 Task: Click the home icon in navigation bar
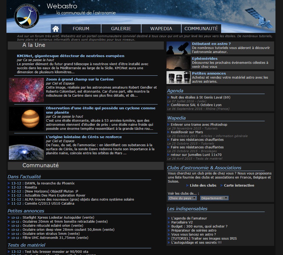click(x=56, y=29)
